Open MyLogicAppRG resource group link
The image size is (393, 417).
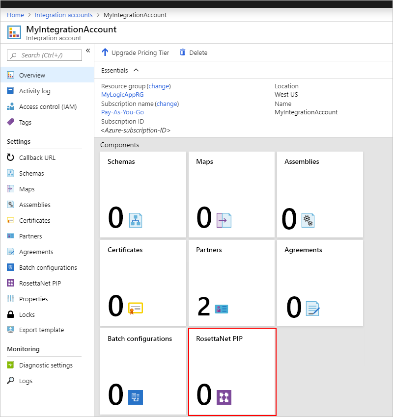pyautogui.click(x=122, y=94)
